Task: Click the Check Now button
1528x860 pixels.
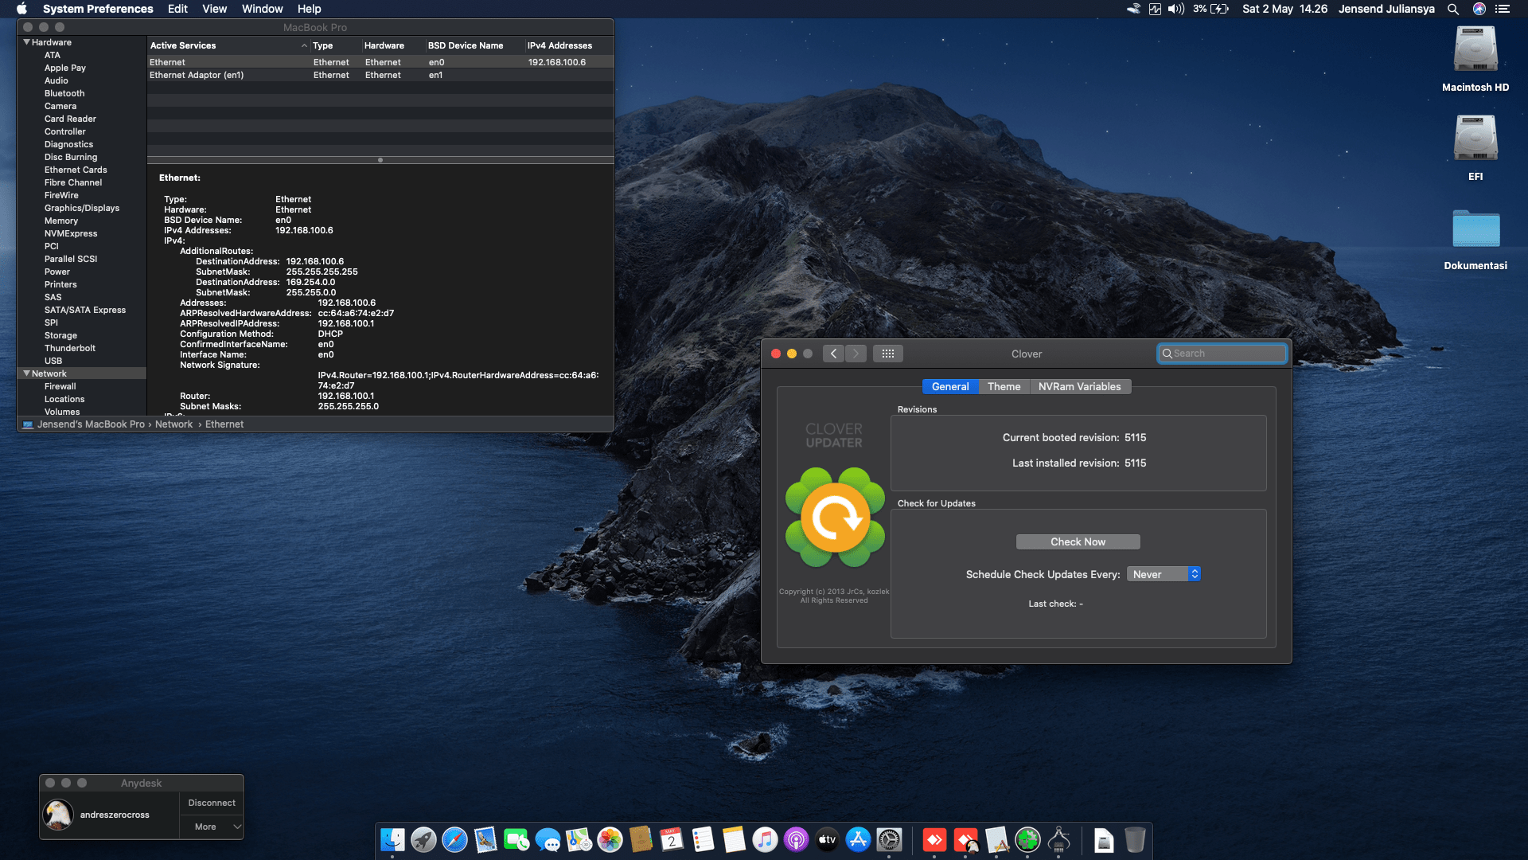Action: (1078, 541)
